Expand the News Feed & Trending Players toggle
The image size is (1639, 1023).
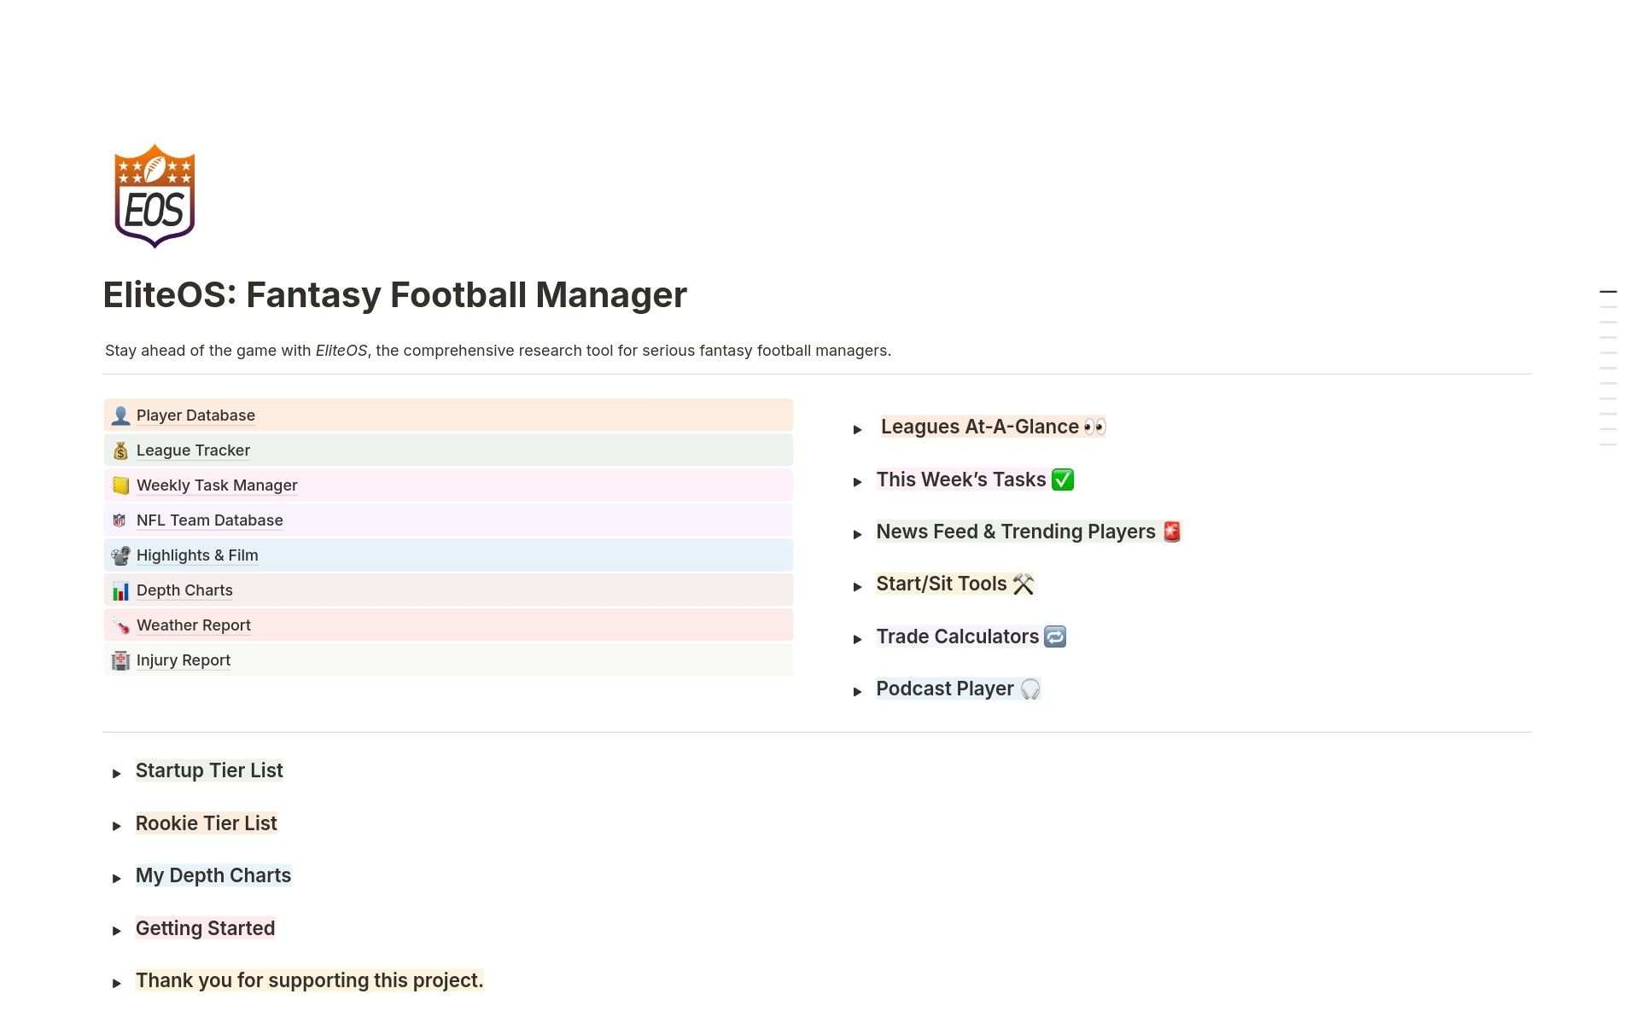click(857, 534)
